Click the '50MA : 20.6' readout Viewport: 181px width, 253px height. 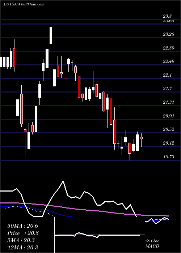(x=22, y=226)
